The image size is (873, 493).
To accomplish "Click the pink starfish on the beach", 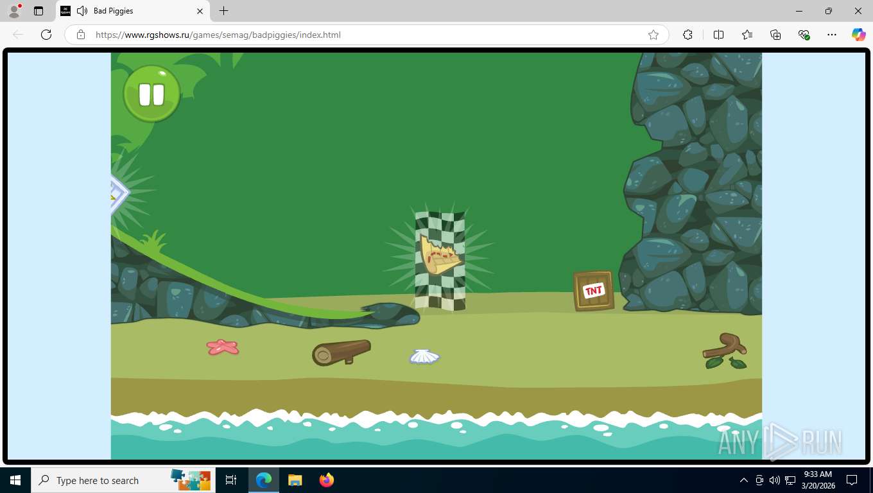I will tap(223, 347).
